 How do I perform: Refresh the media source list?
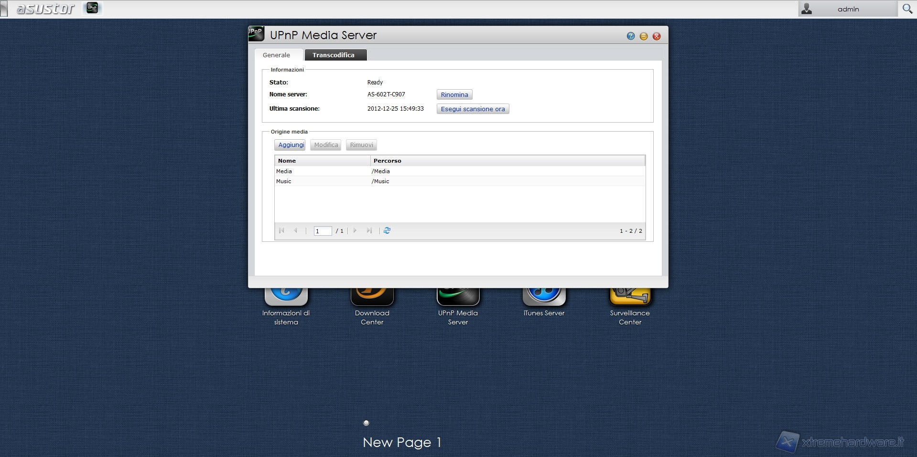(387, 231)
